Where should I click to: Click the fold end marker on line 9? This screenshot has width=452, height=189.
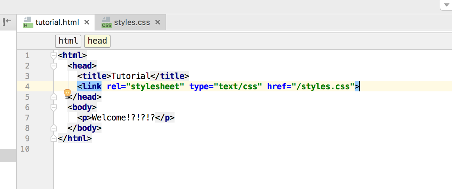pos(54,138)
